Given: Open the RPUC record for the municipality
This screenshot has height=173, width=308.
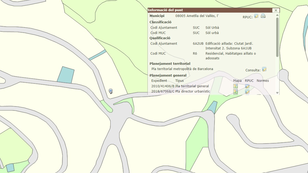Looking at the screenshot, I should click(256, 16).
